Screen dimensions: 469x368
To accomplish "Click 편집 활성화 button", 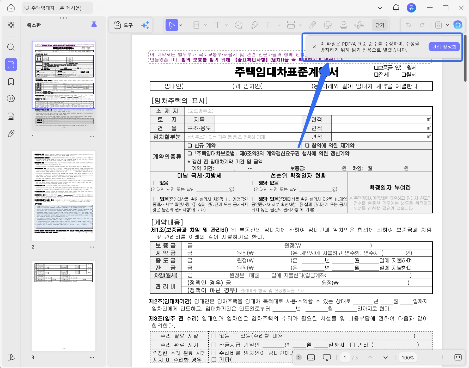I will click(x=444, y=47).
